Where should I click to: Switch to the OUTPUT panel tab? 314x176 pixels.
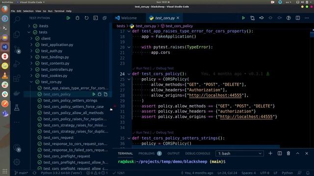point(173,154)
